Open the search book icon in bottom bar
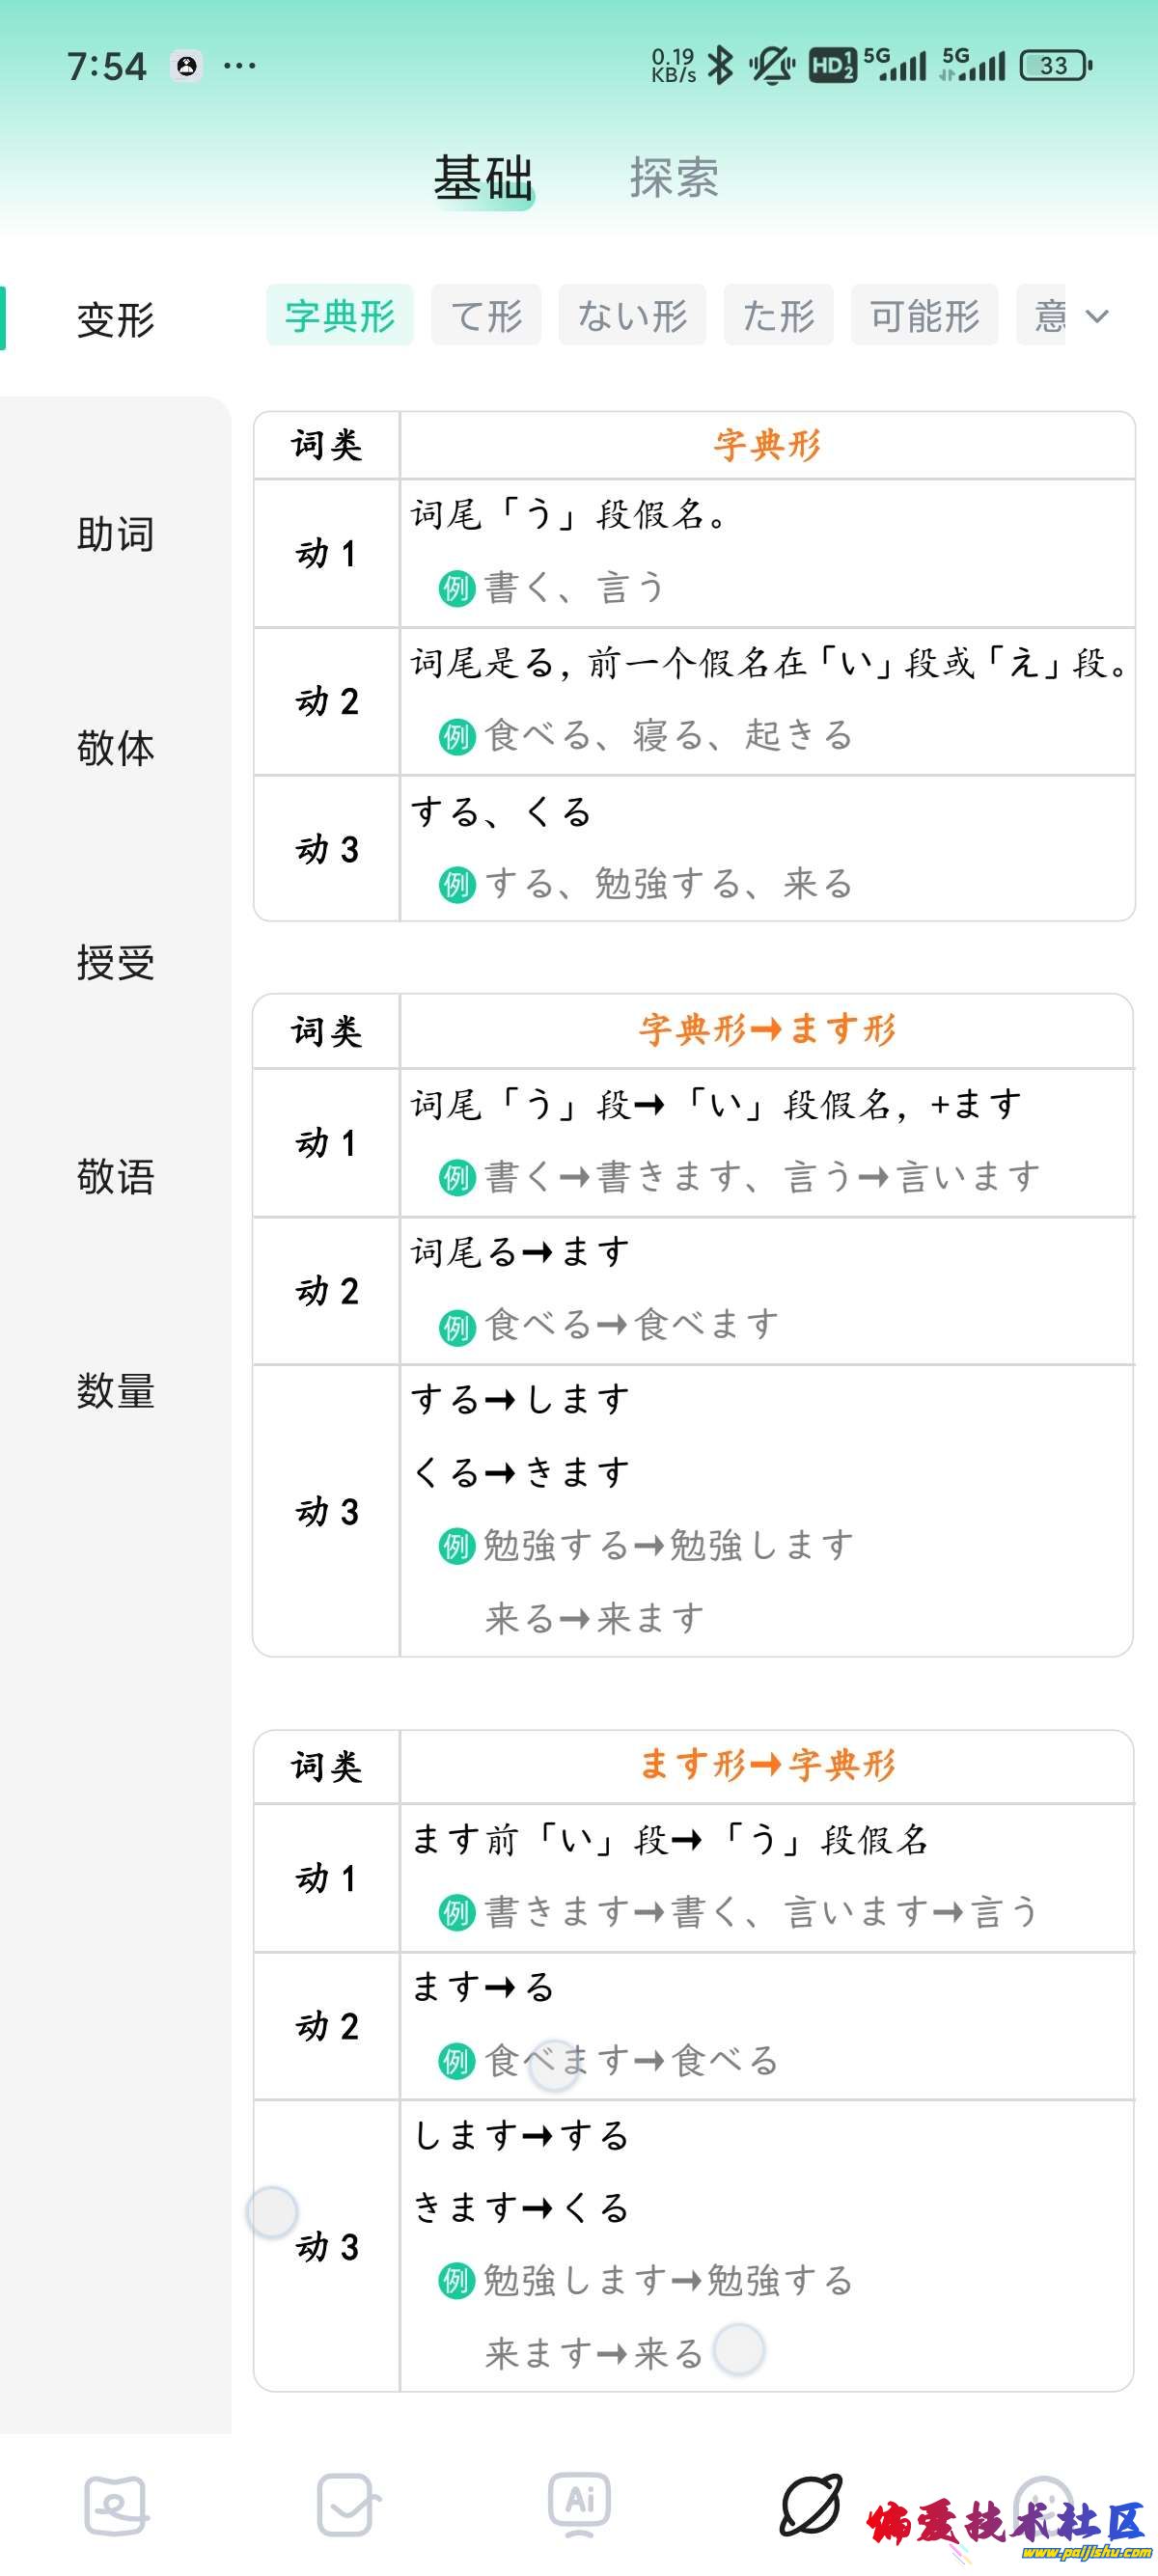1158x2576 pixels. [x=116, y=2505]
